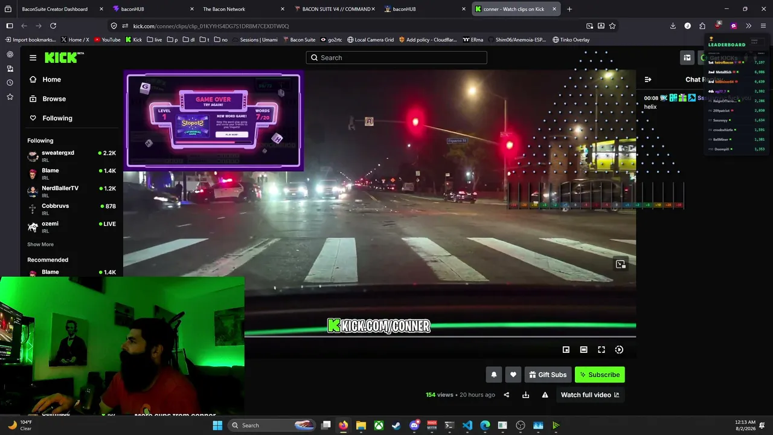This screenshot has width=773, height=435.
Task: Expand Show More in Following list
Action: 40,245
